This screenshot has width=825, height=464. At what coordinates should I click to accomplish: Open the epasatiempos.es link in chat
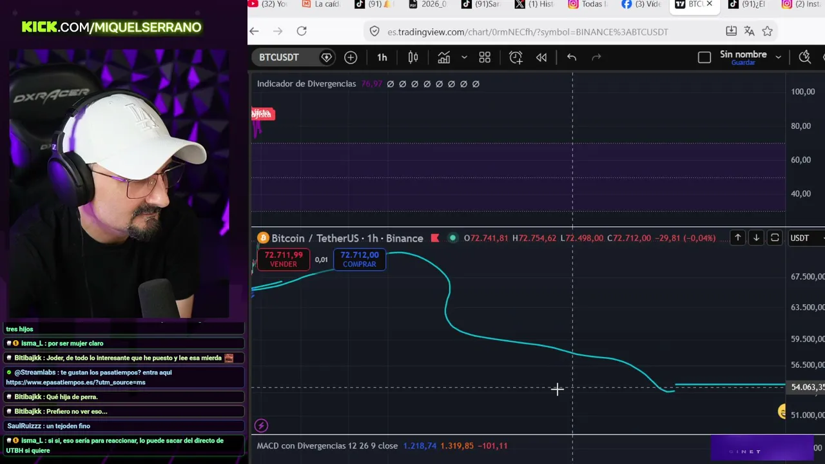pyautogui.click(x=75, y=382)
